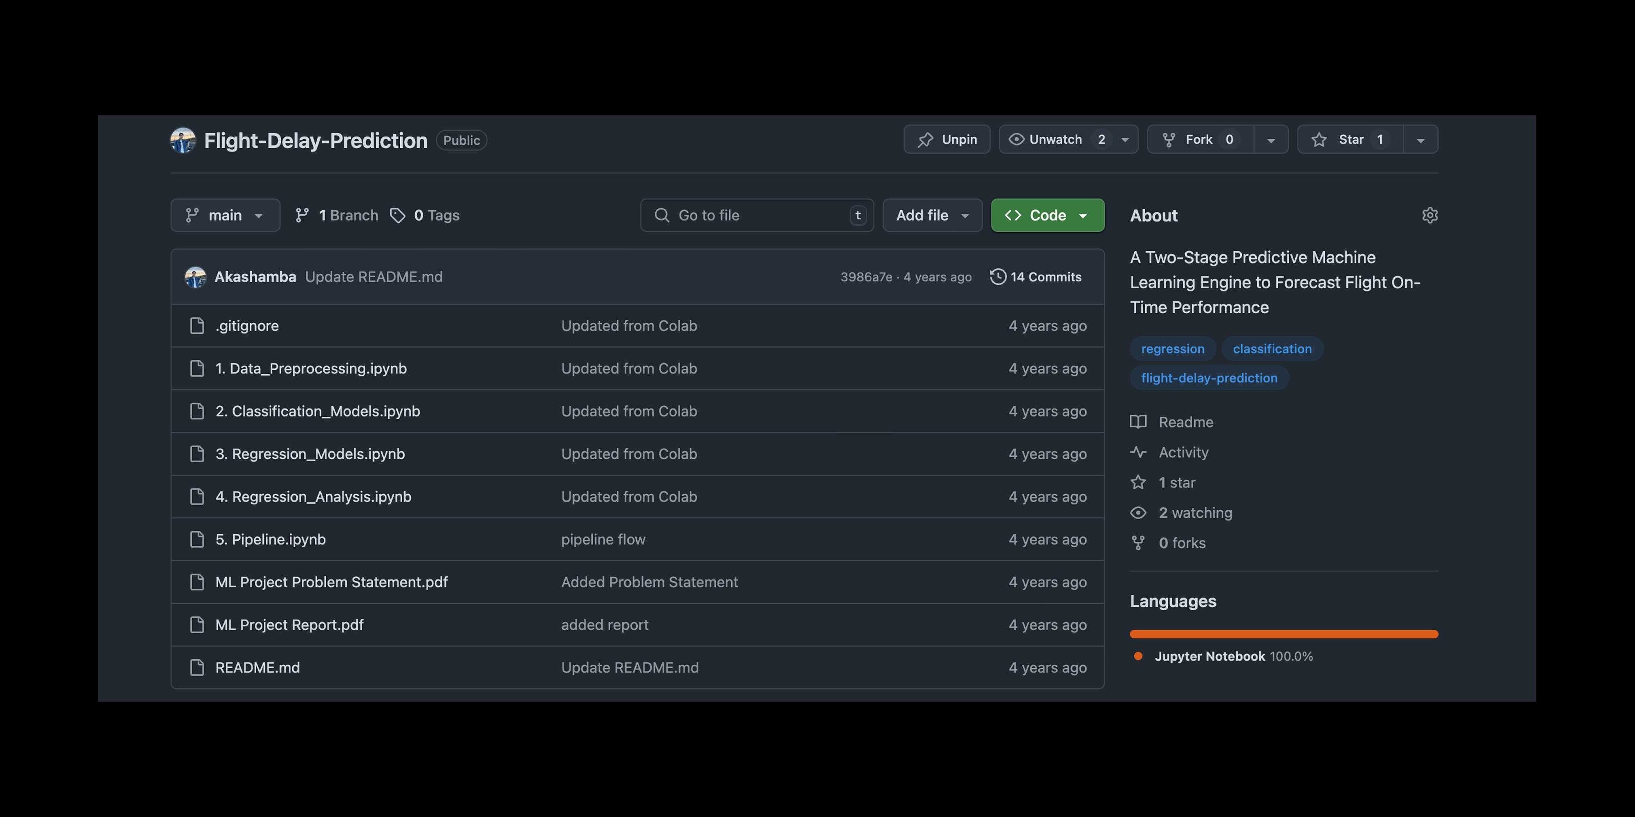
Task: Open the Add file dropdown
Action: click(x=932, y=215)
